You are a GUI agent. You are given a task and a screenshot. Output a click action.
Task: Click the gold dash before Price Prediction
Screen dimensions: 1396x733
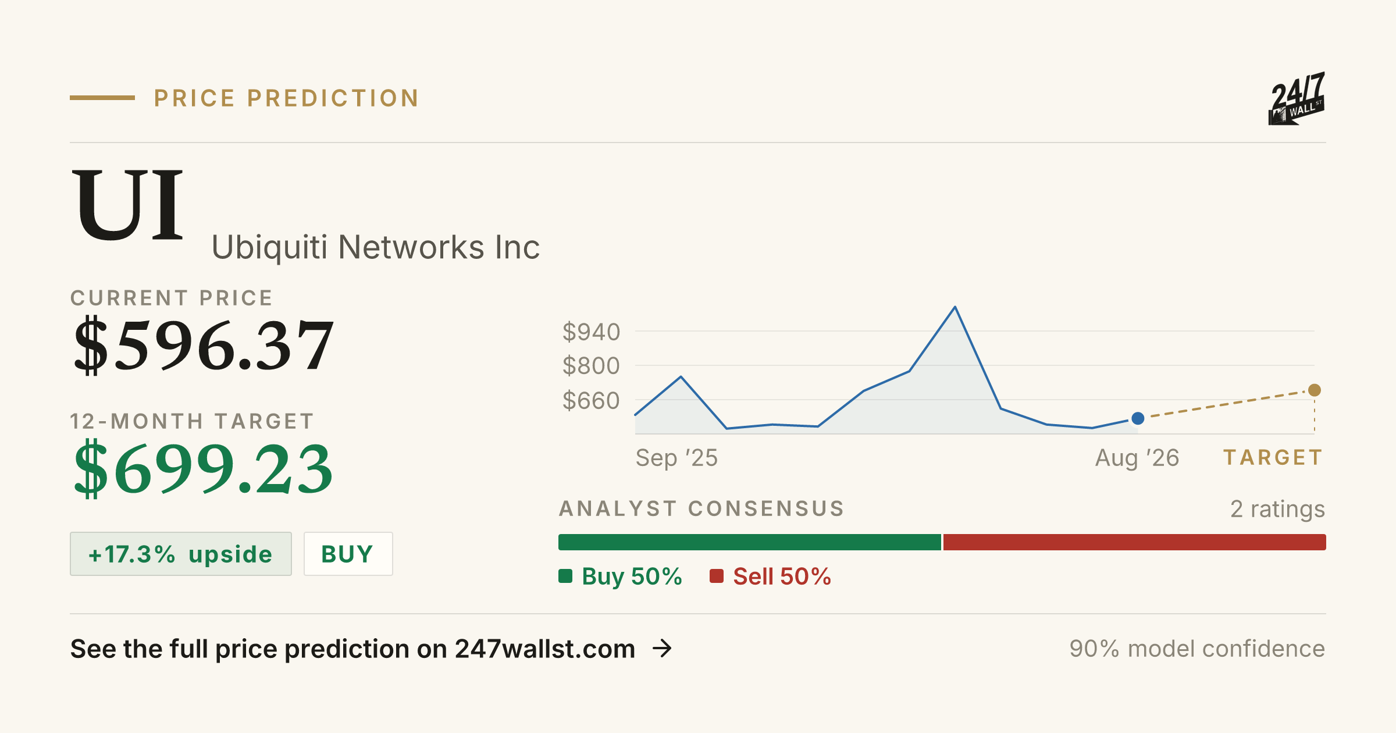[102, 98]
